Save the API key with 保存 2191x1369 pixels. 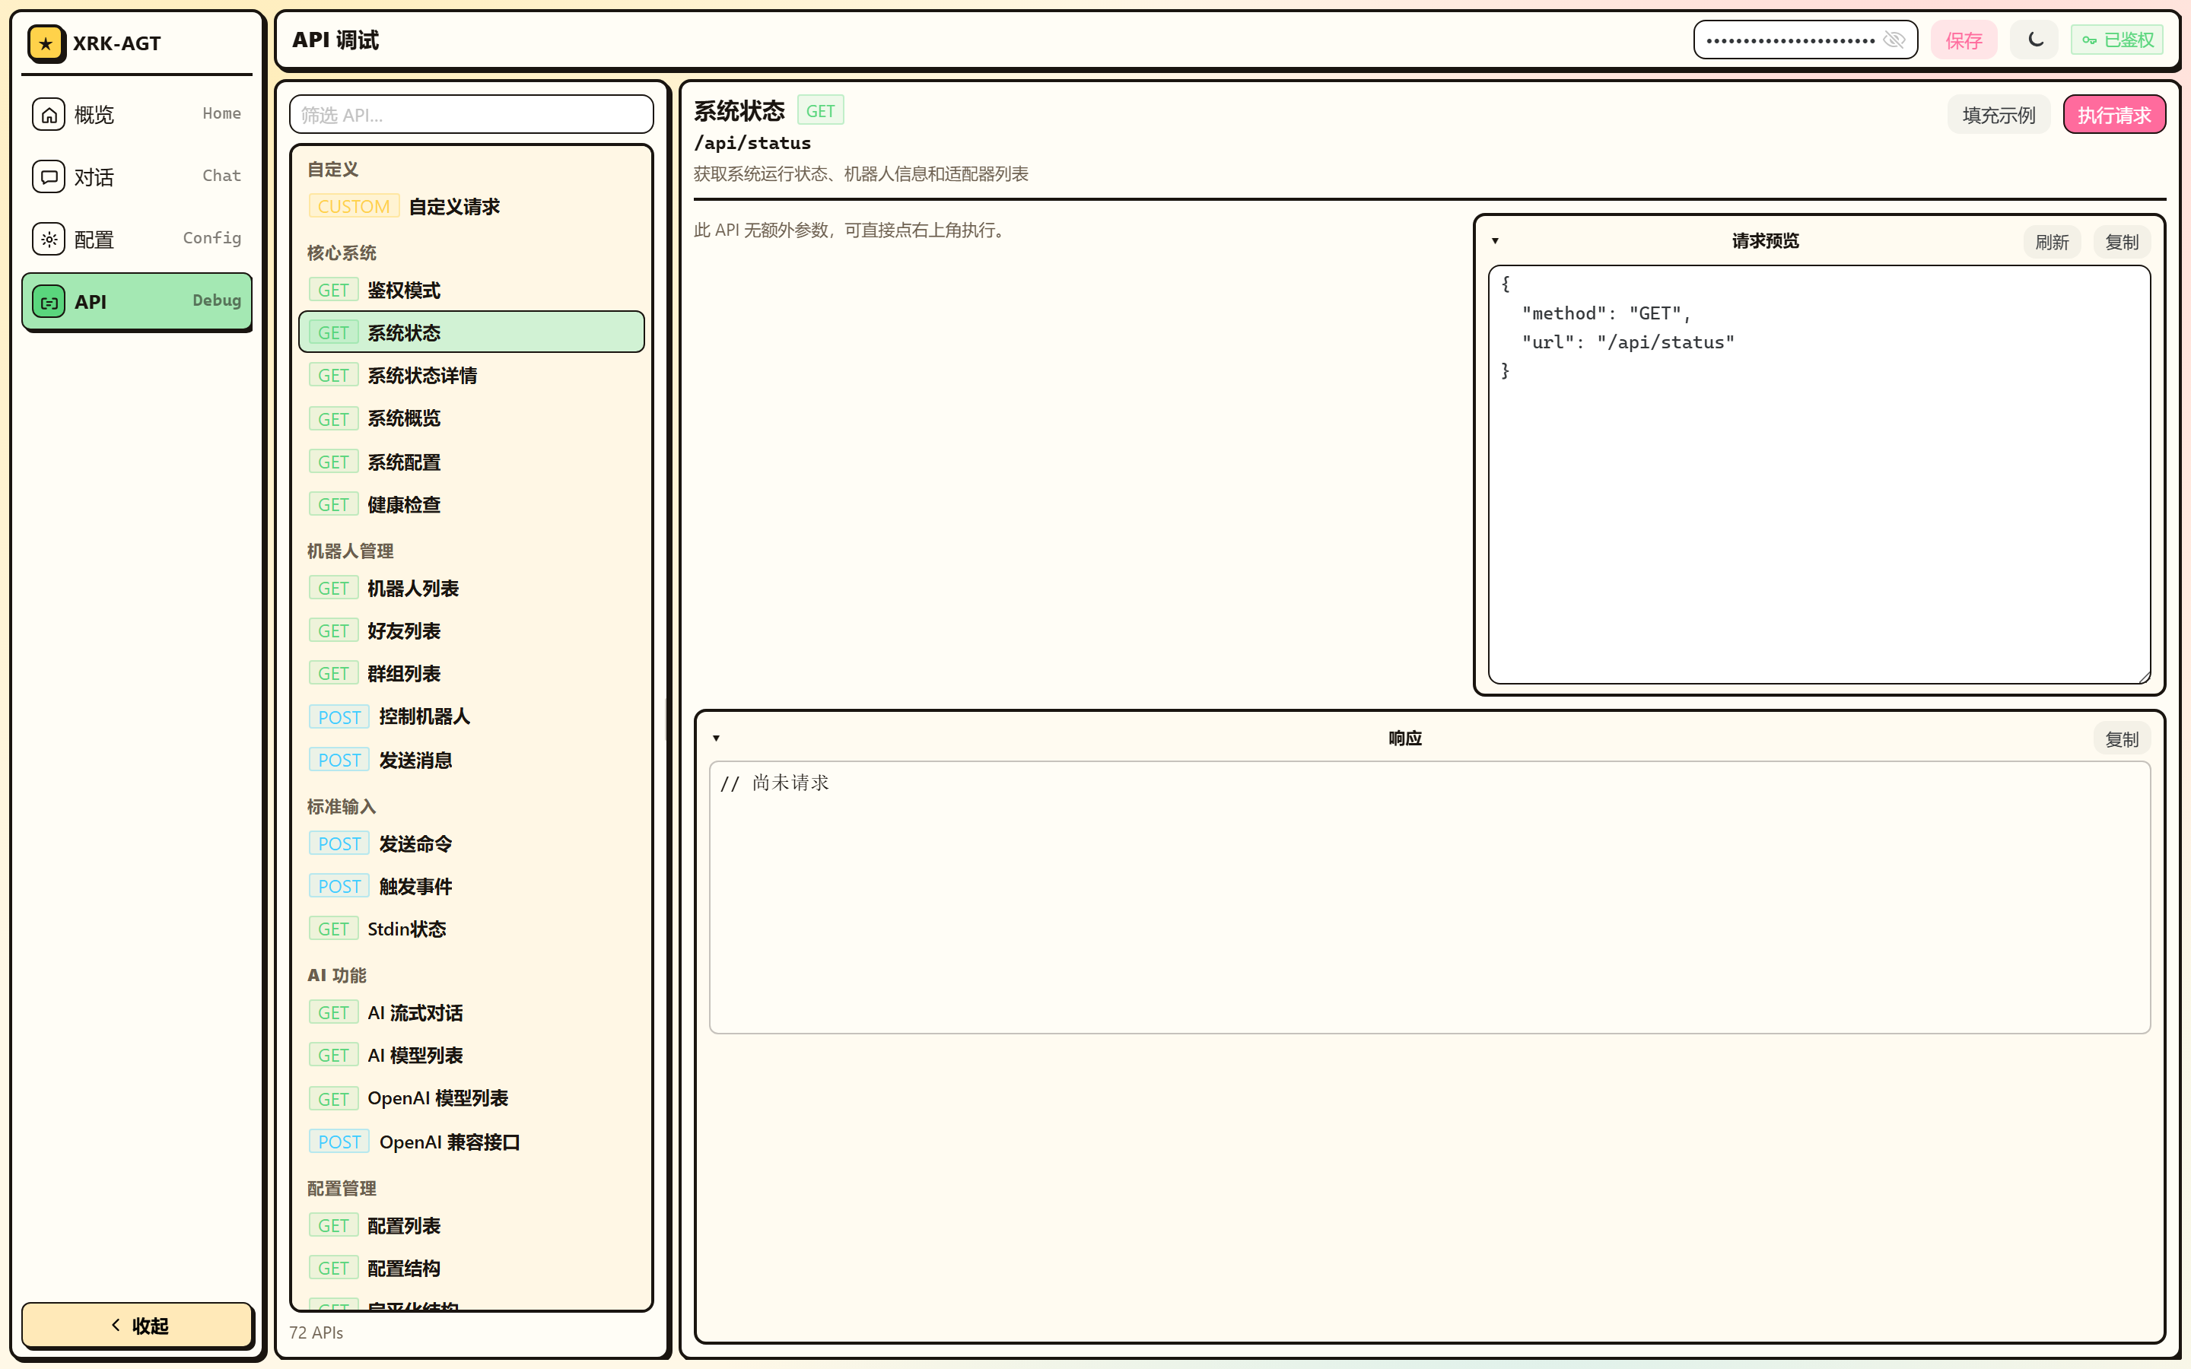1964,40
